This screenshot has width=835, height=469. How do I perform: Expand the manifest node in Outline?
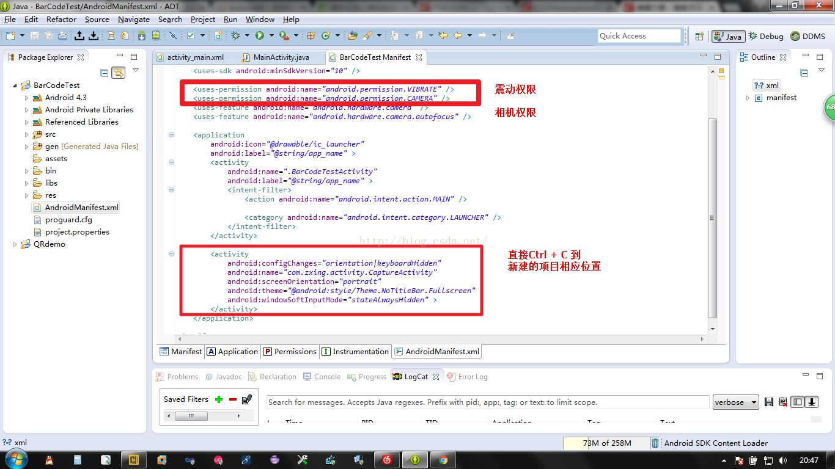[x=748, y=98]
